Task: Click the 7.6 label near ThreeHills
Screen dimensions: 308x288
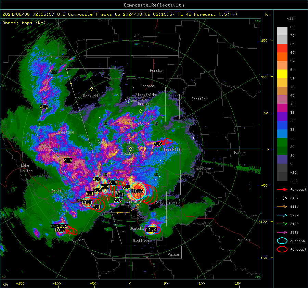Action: [x=157, y=144]
